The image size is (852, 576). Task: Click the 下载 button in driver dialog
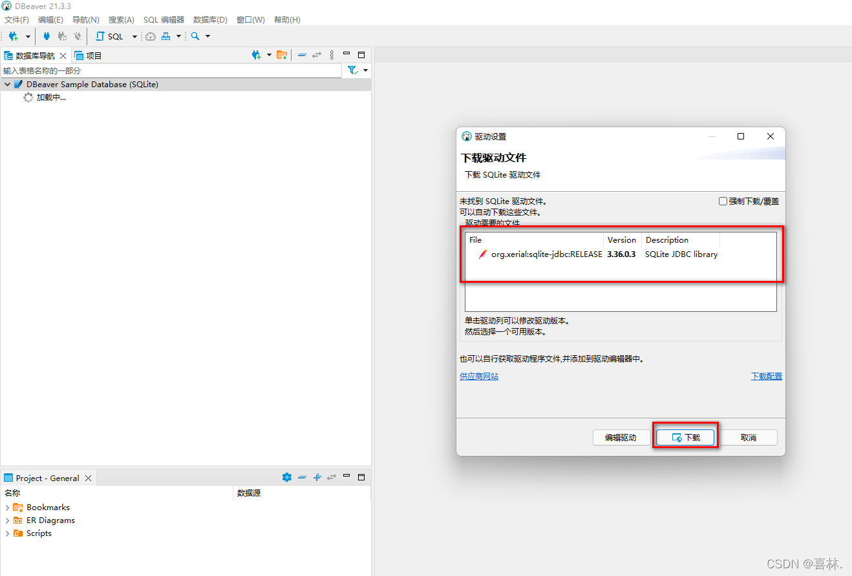coord(686,437)
